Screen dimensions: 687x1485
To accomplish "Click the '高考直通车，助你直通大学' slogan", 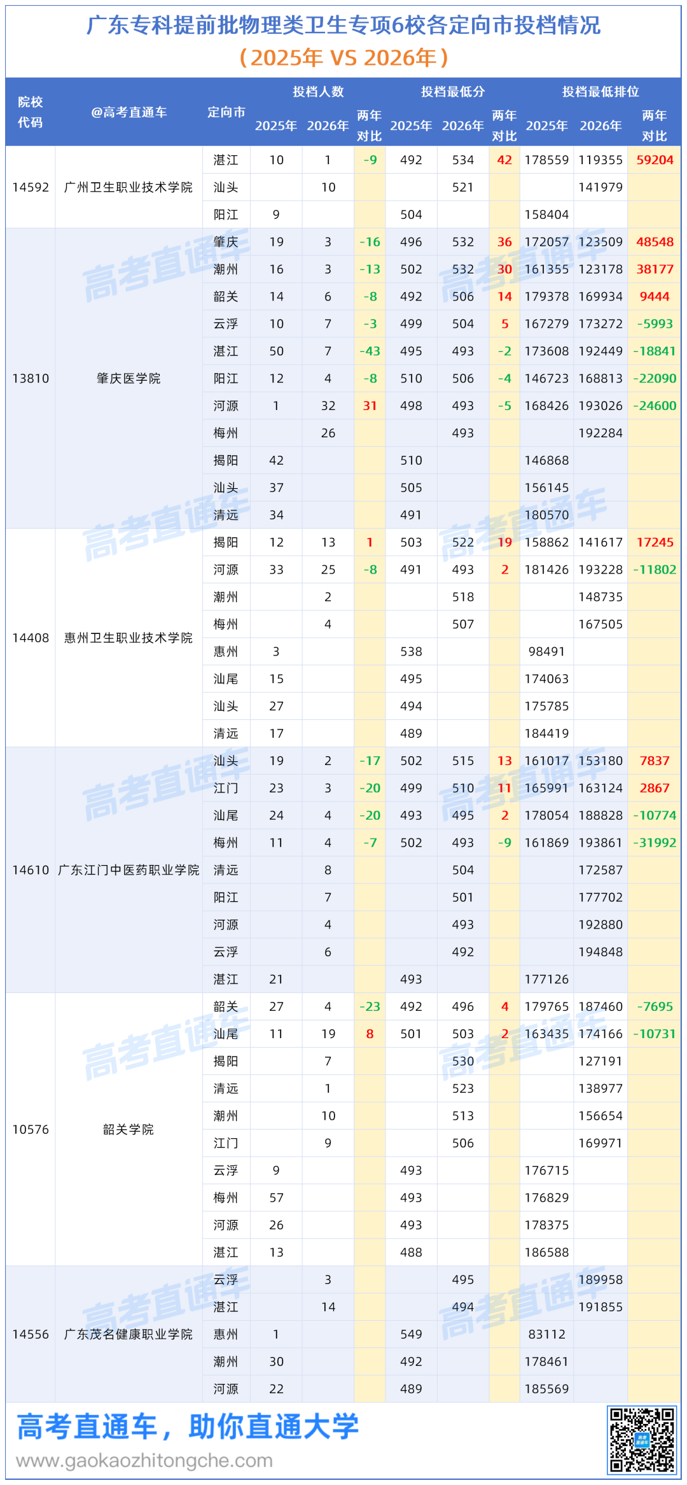I will (x=188, y=1426).
